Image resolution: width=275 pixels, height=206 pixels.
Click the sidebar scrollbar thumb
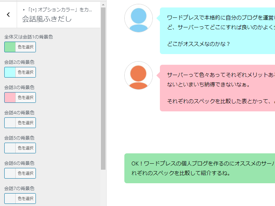click(x=103, y=89)
